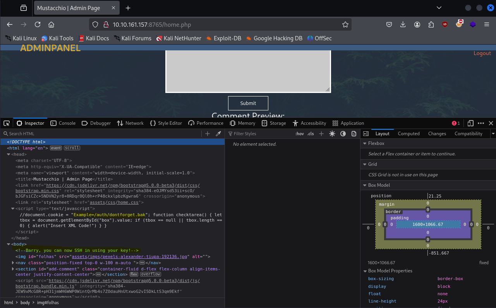Collapse the script element node
496x308 pixels.
coord(13,208)
